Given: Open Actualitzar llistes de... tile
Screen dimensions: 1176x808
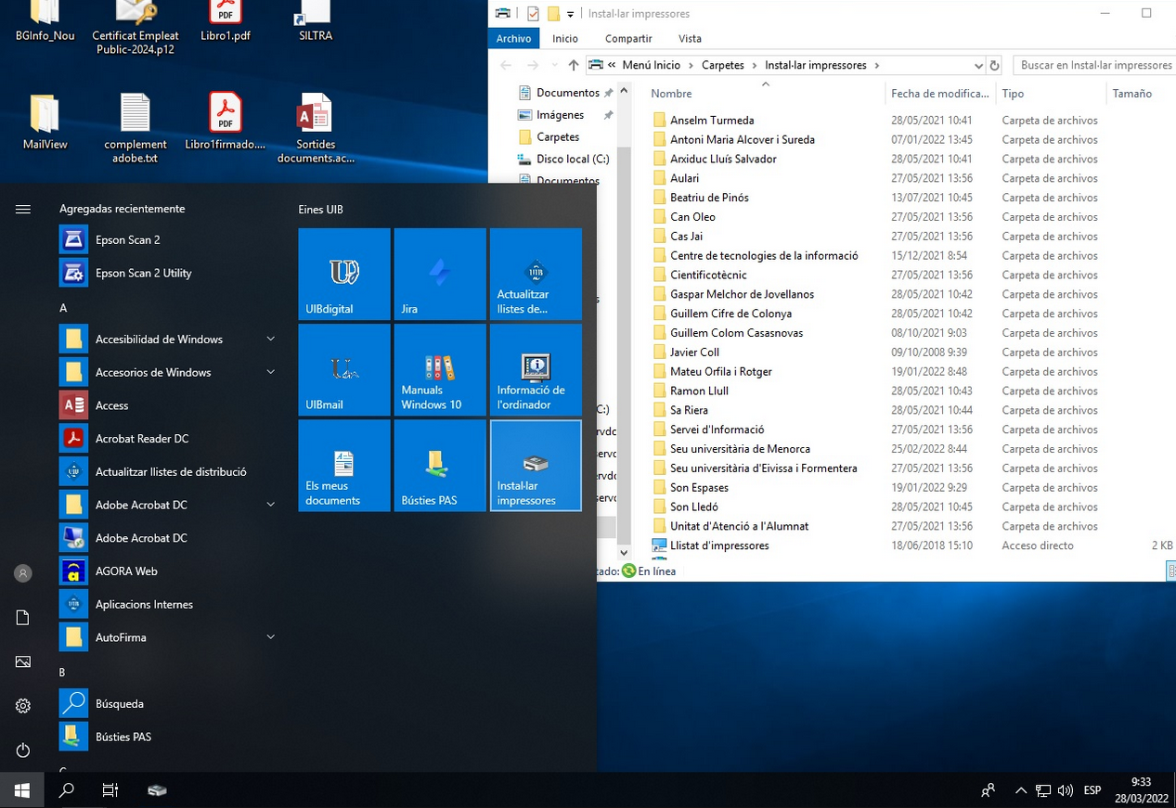Looking at the screenshot, I should pos(536,274).
